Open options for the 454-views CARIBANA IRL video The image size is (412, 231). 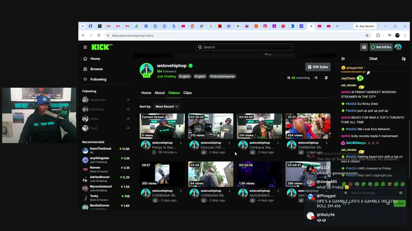point(327,143)
